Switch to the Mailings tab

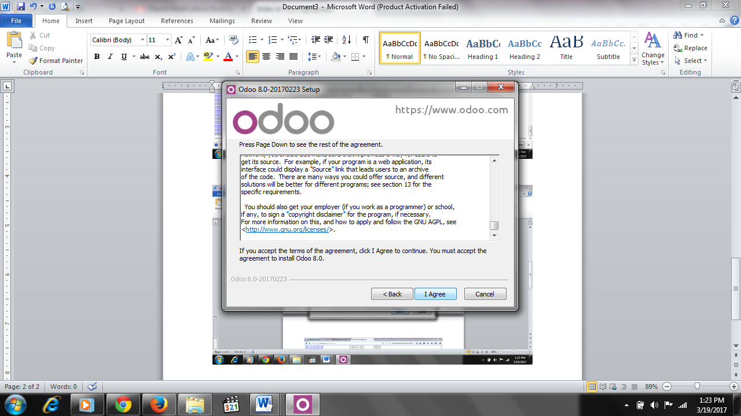point(222,21)
